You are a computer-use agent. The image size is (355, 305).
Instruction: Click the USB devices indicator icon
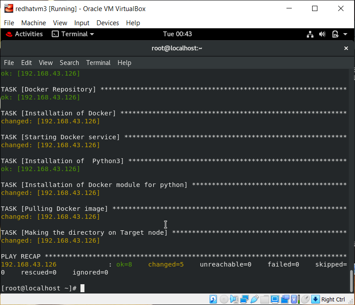pyautogui.click(x=255, y=299)
